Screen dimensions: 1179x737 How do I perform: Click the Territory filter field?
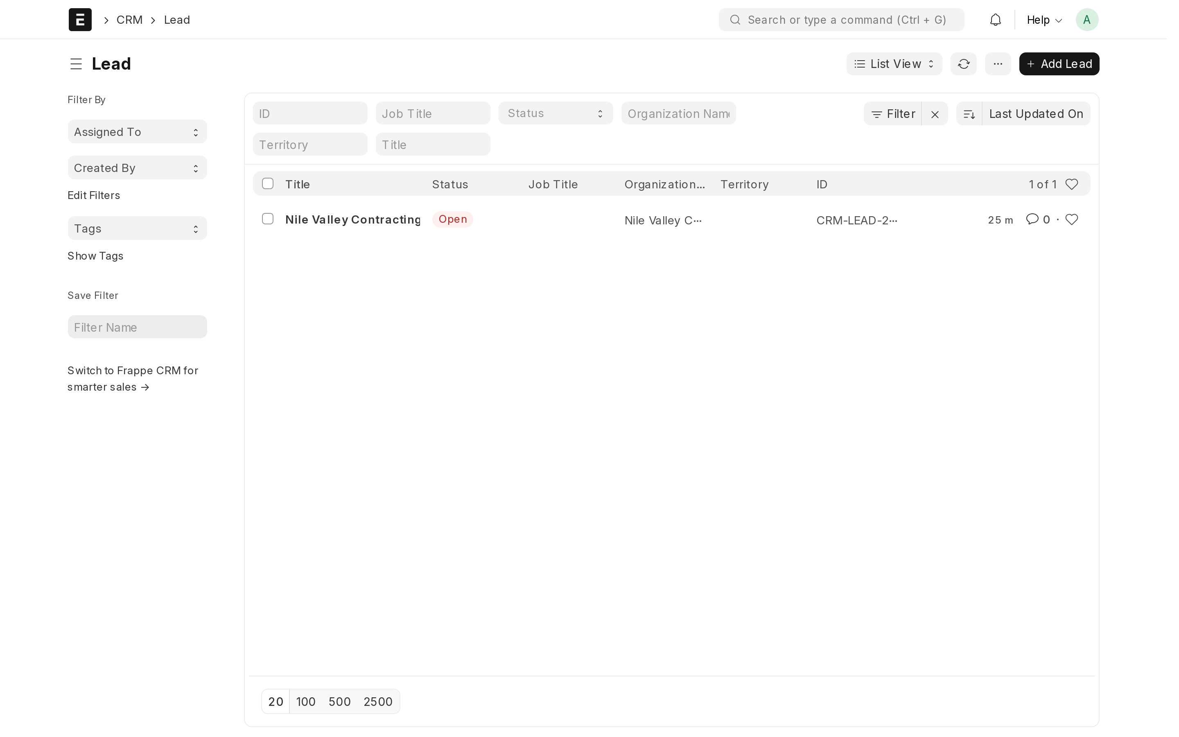coord(310,145)
